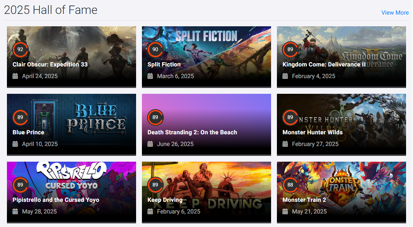
Task: Select the Monster Hunter Wilds banner artwork
Action: [341, 124]
